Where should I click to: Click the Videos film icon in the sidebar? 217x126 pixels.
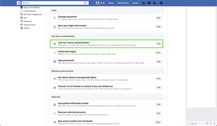click(21, 28)
